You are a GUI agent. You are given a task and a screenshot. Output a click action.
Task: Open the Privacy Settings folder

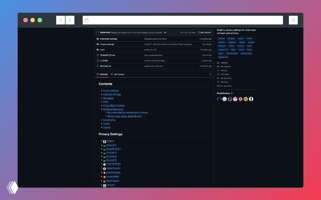coord(107,44)
